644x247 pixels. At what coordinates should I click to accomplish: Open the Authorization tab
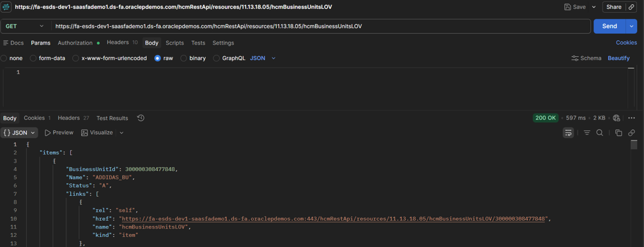[x=79, y=43]
